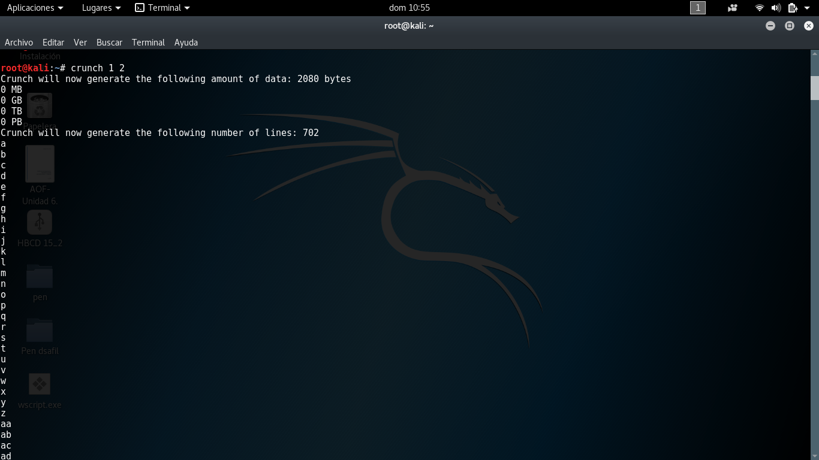The width and height of the screenshot is (819, 460).
Task: Click the Wi-Fi status icon
Action: 759,8
